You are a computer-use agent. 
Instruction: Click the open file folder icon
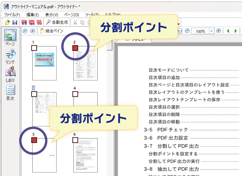[x=7, y=22]
